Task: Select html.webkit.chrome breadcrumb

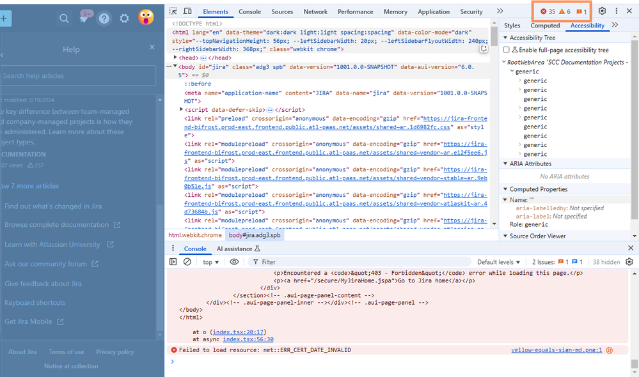Action: (195, 235)
